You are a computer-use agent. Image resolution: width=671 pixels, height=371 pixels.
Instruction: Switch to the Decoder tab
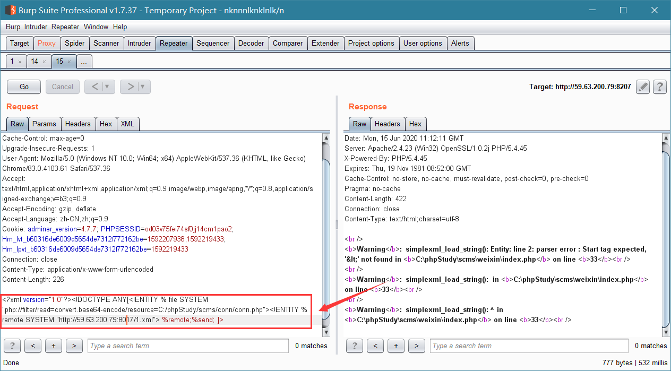[251, 43]
